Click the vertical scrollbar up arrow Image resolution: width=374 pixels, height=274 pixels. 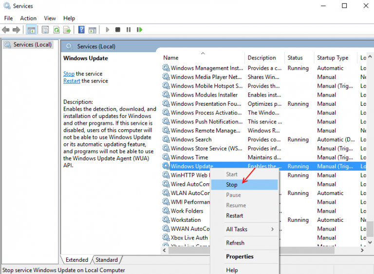370,57
